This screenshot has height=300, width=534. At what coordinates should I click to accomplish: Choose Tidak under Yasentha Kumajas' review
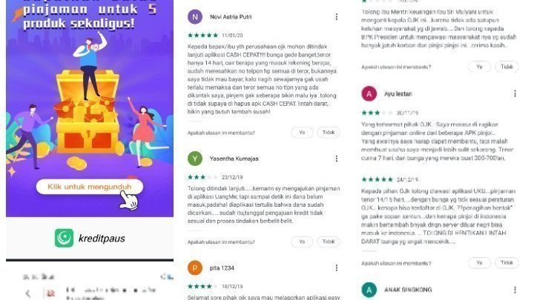click(x=329, y=241)
